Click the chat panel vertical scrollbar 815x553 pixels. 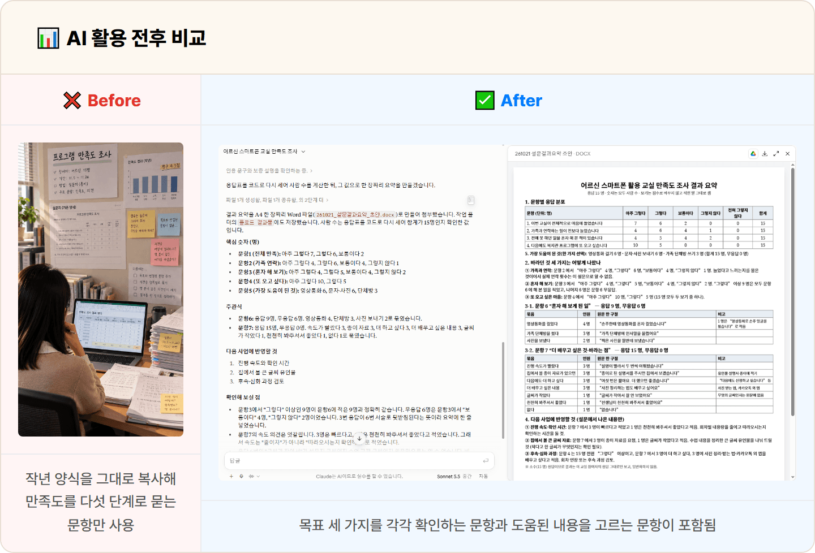coord(503,390)
